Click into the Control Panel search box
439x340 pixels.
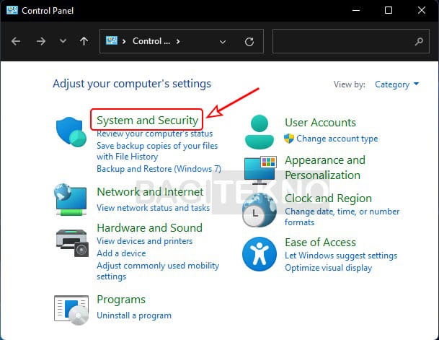pos(351,41)
